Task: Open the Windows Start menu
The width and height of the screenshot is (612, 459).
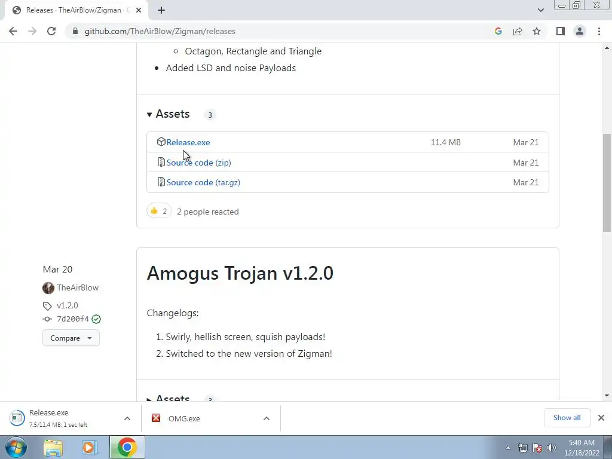Action: (x=16, y=447)
